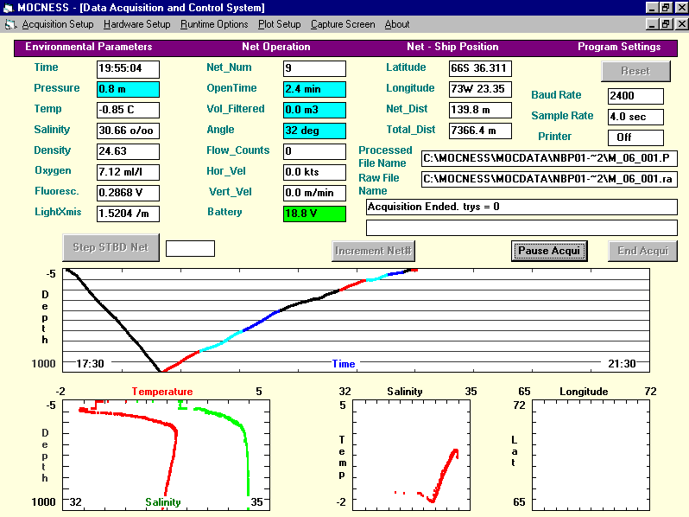Click the Salinity value 30.66 o/oo
The width and height of the screenshot is (689, 517).
(128, 131)
